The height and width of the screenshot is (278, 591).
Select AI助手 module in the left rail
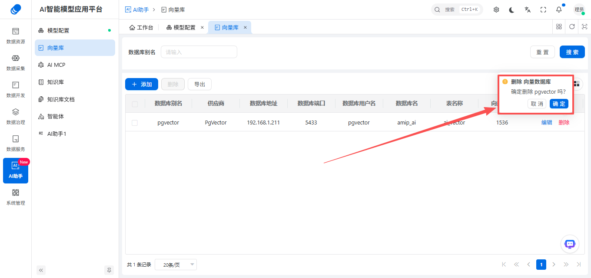pos(16,171)
